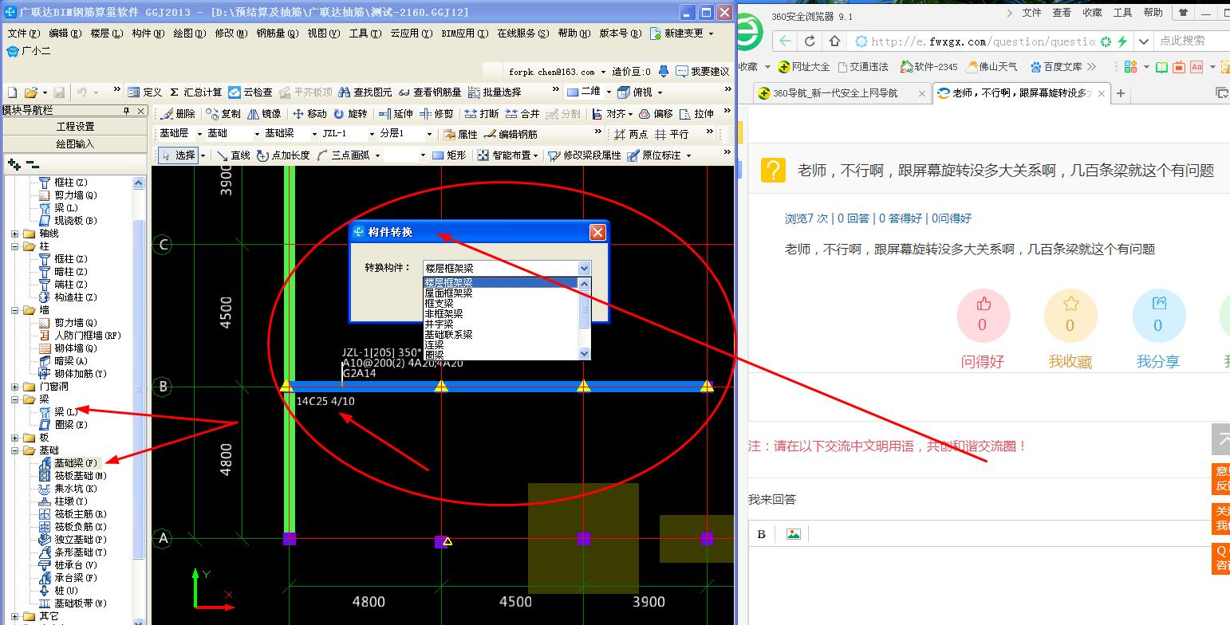Select the 偏移 offset tool
Viewport: 1230px width, 625px height.
656,114
